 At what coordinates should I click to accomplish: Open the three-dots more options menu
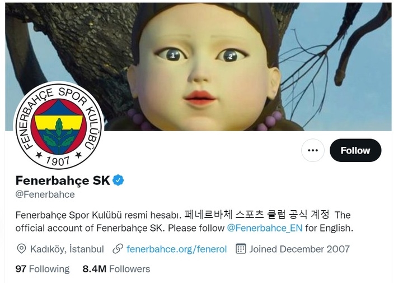(313, 151)
